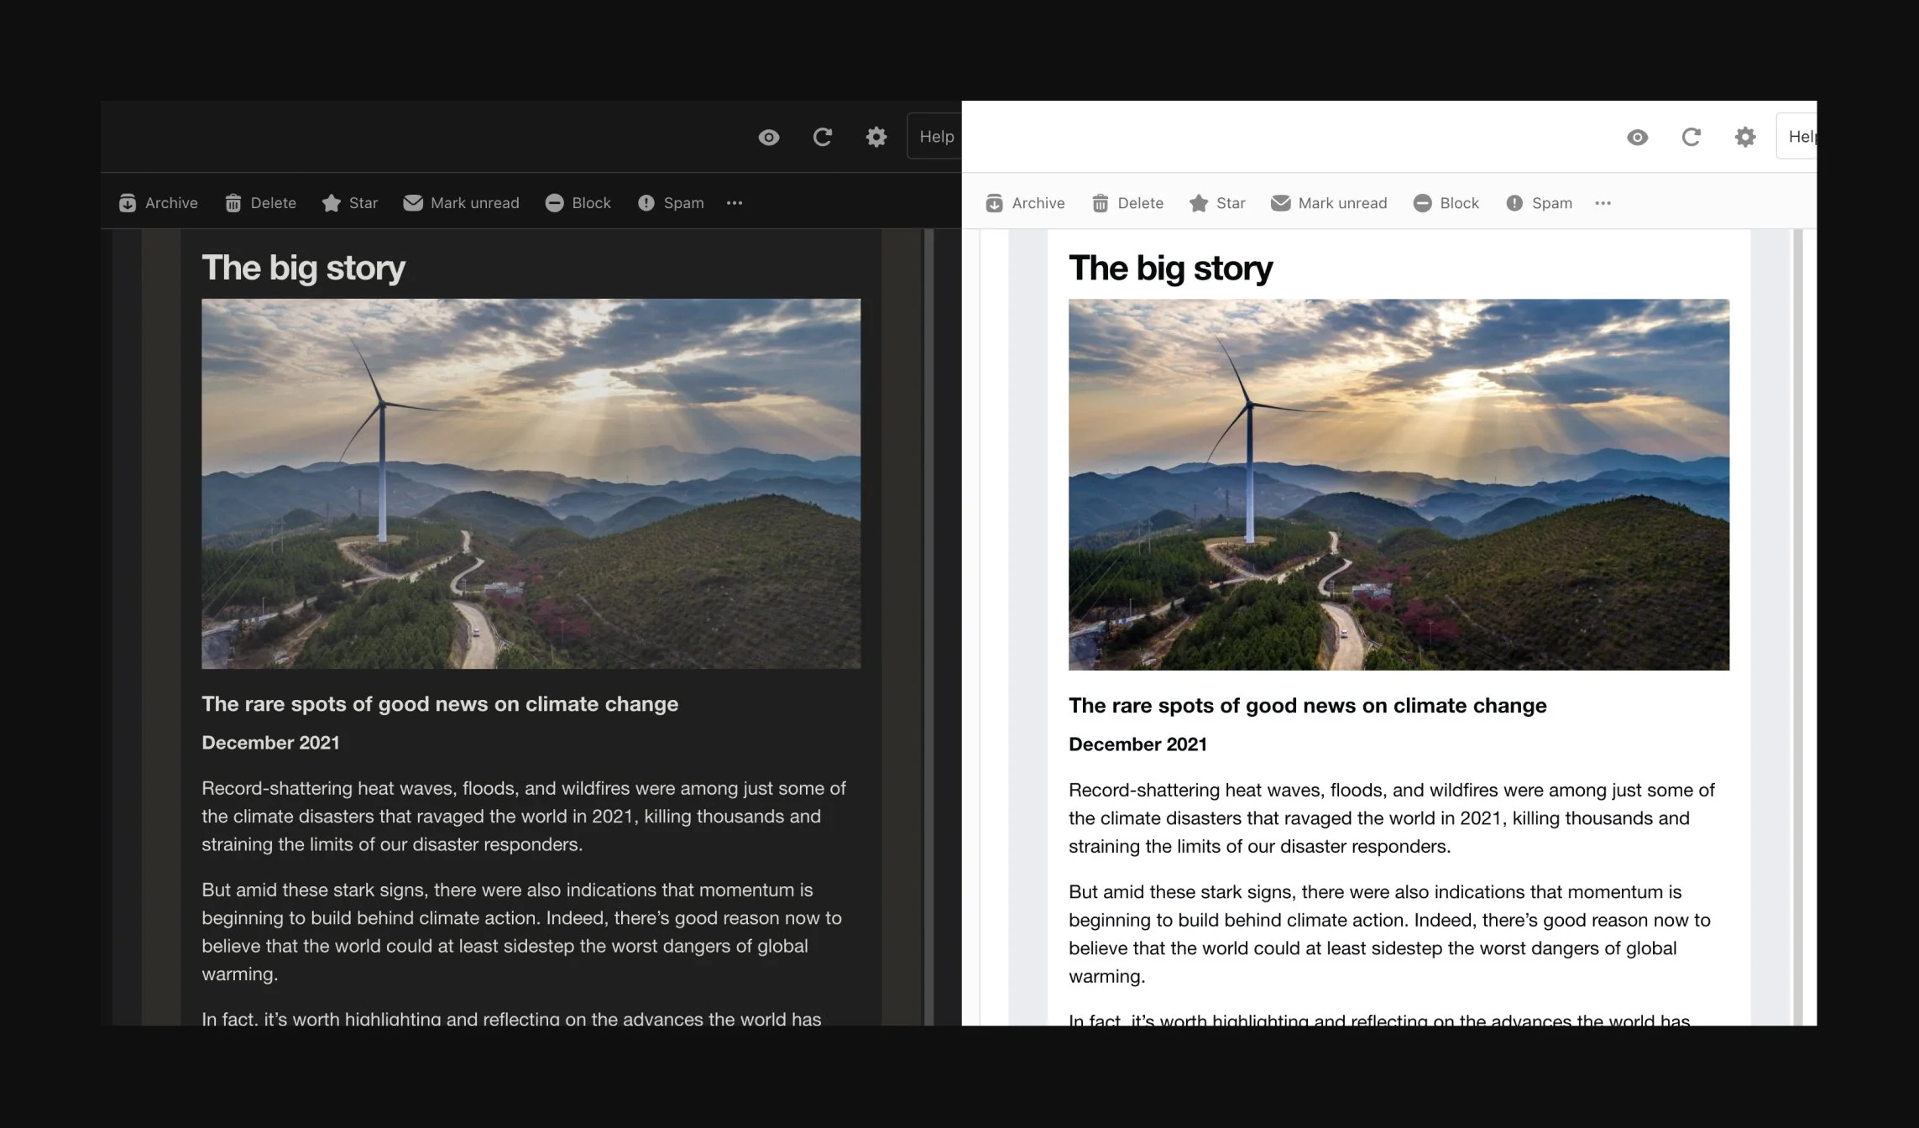Viewport: 1919px width, 1128px height.
Task: Open settings via the gear icon in light view
Action: (x=1744, y=136)
